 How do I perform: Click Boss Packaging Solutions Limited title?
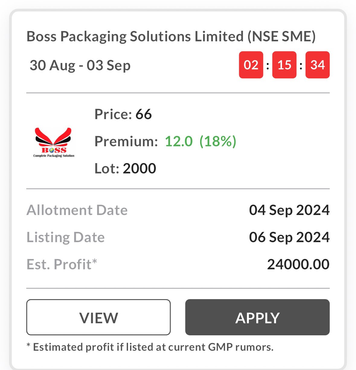coord(171,36)
